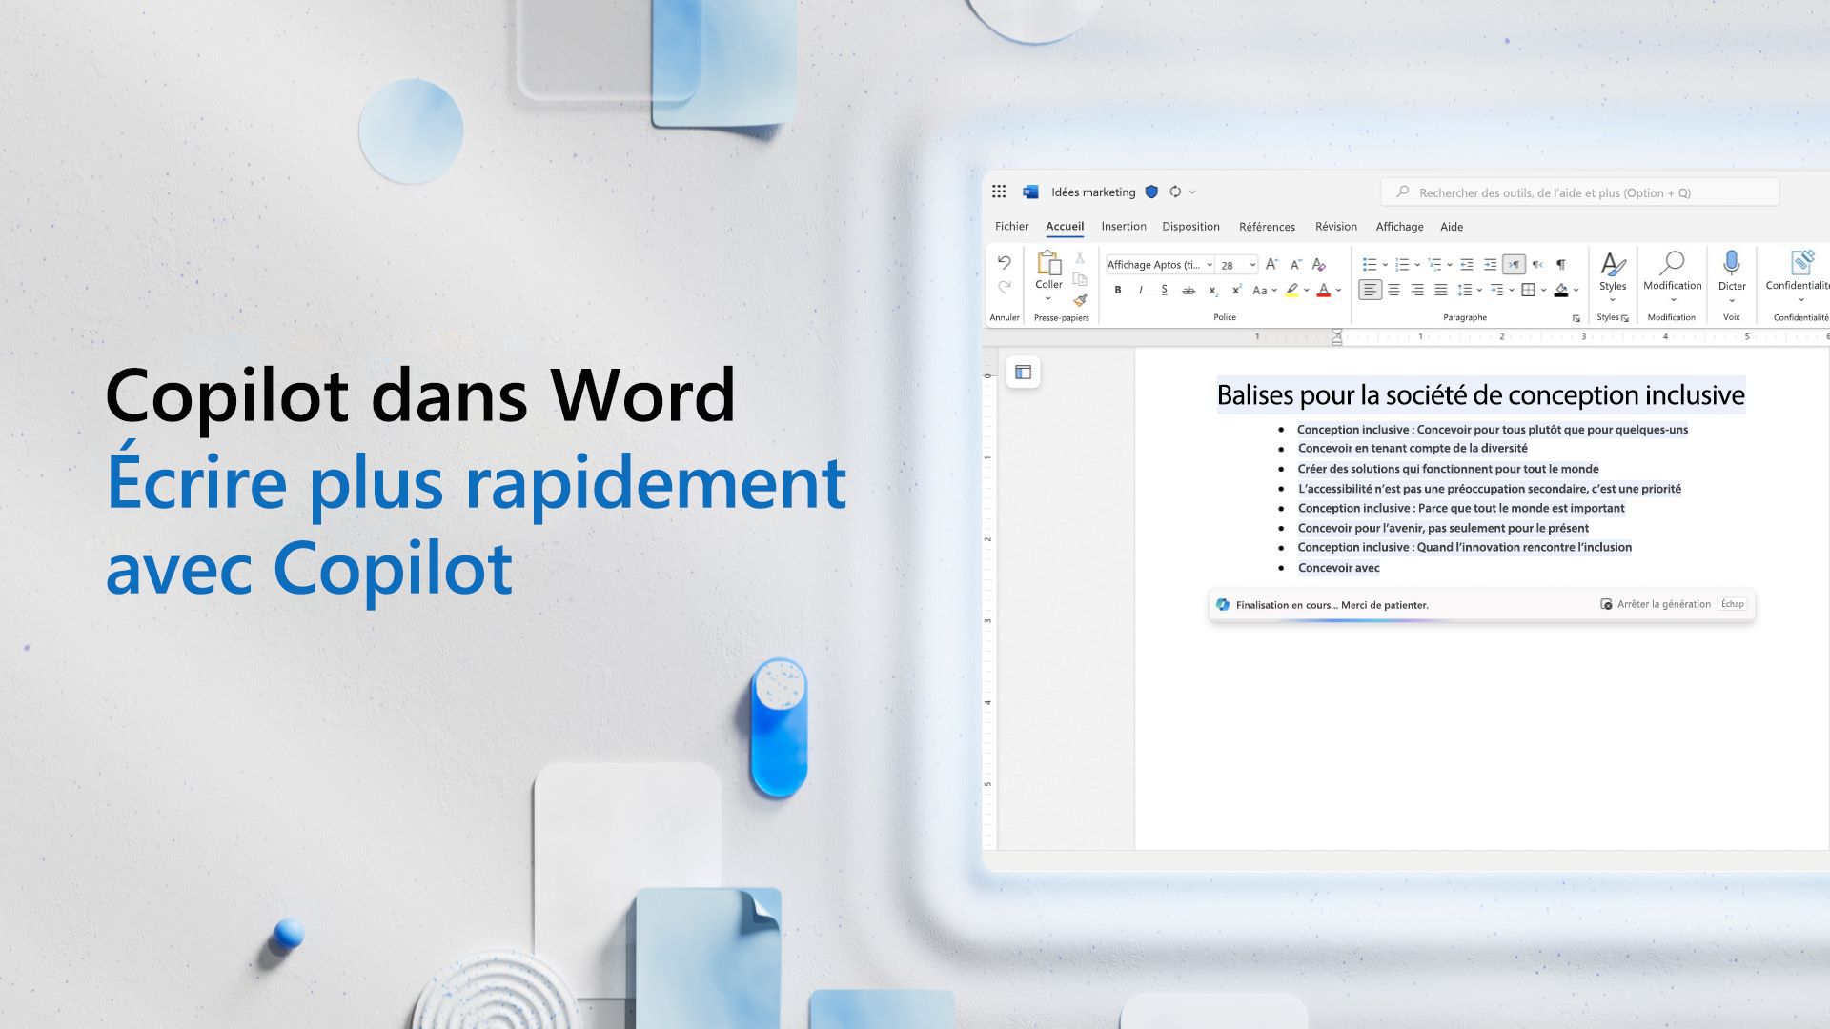Open bullet list style dropdown arrow
The width and height of the screenshot is (1830, 1029).
tap(1385, 265)
